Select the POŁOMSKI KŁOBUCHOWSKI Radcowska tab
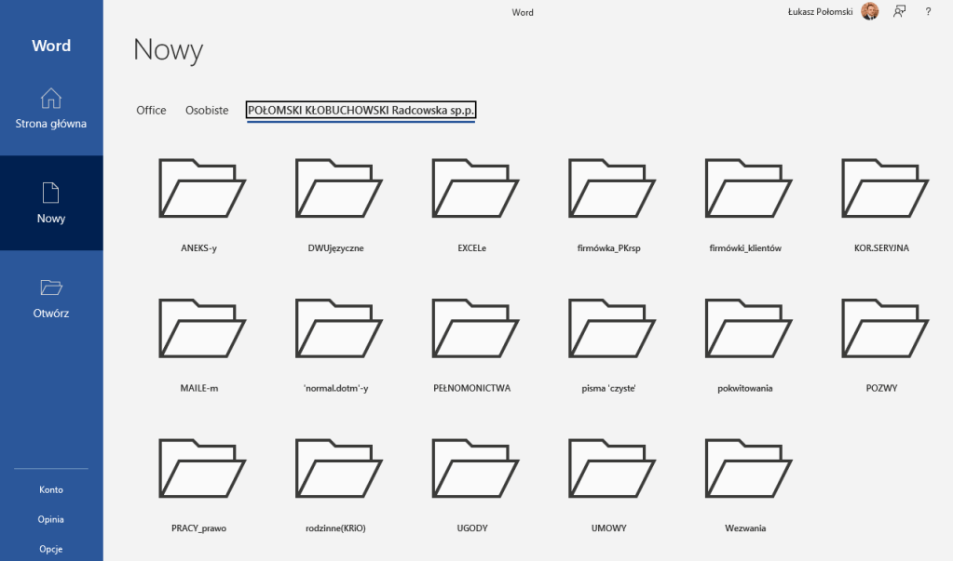 pos(361,111)
